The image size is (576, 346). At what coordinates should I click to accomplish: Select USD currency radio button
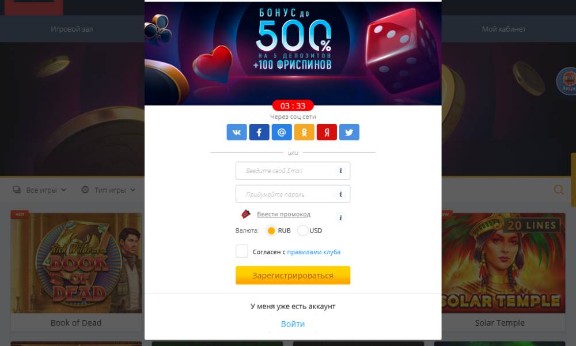pyautogui.click(x=303, y=231)
